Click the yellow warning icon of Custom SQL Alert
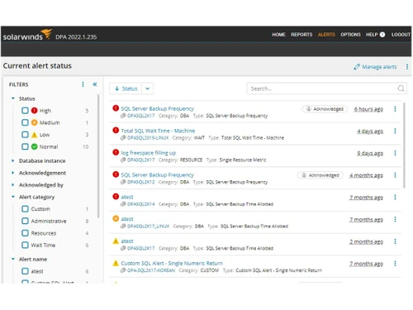The image size is (413, 310). pyautogui.click(x=116, y=263)
